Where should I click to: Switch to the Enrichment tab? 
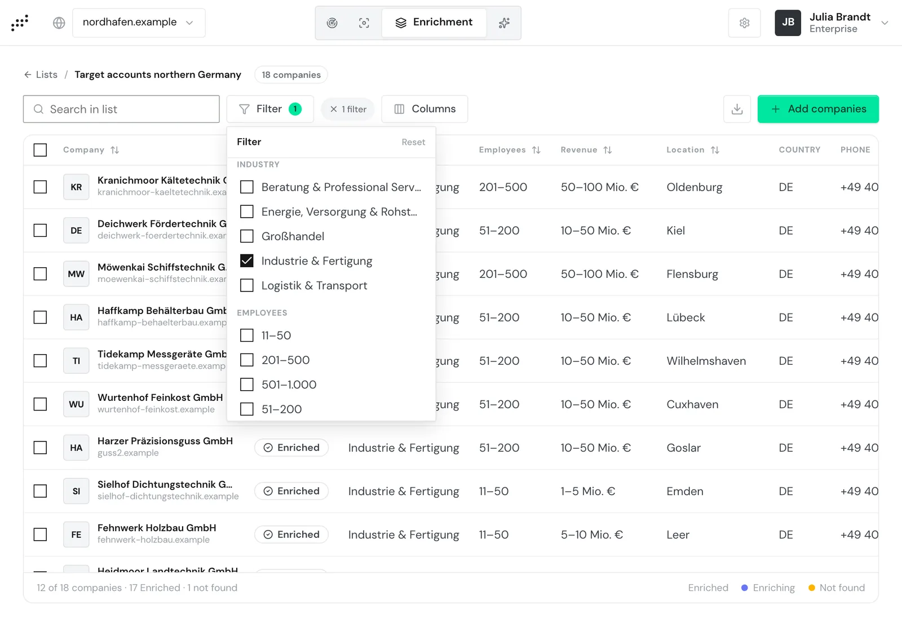(x=434, y=23)
